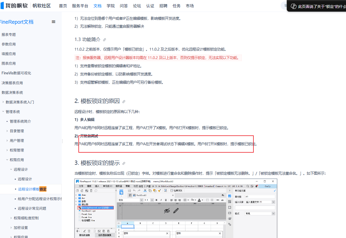Click the heading text “1.3 功能简介”
Image resolution: width=346 pixels, height=238 pixels.
click(87, 40)
